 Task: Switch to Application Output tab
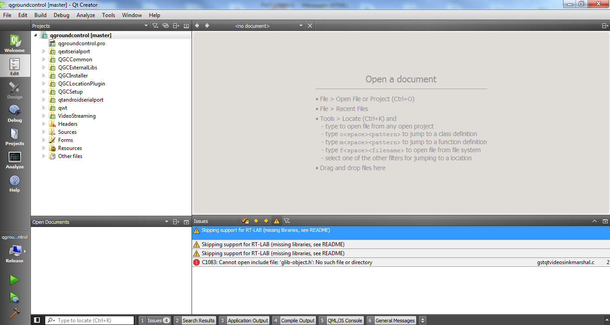coord(244,320)
